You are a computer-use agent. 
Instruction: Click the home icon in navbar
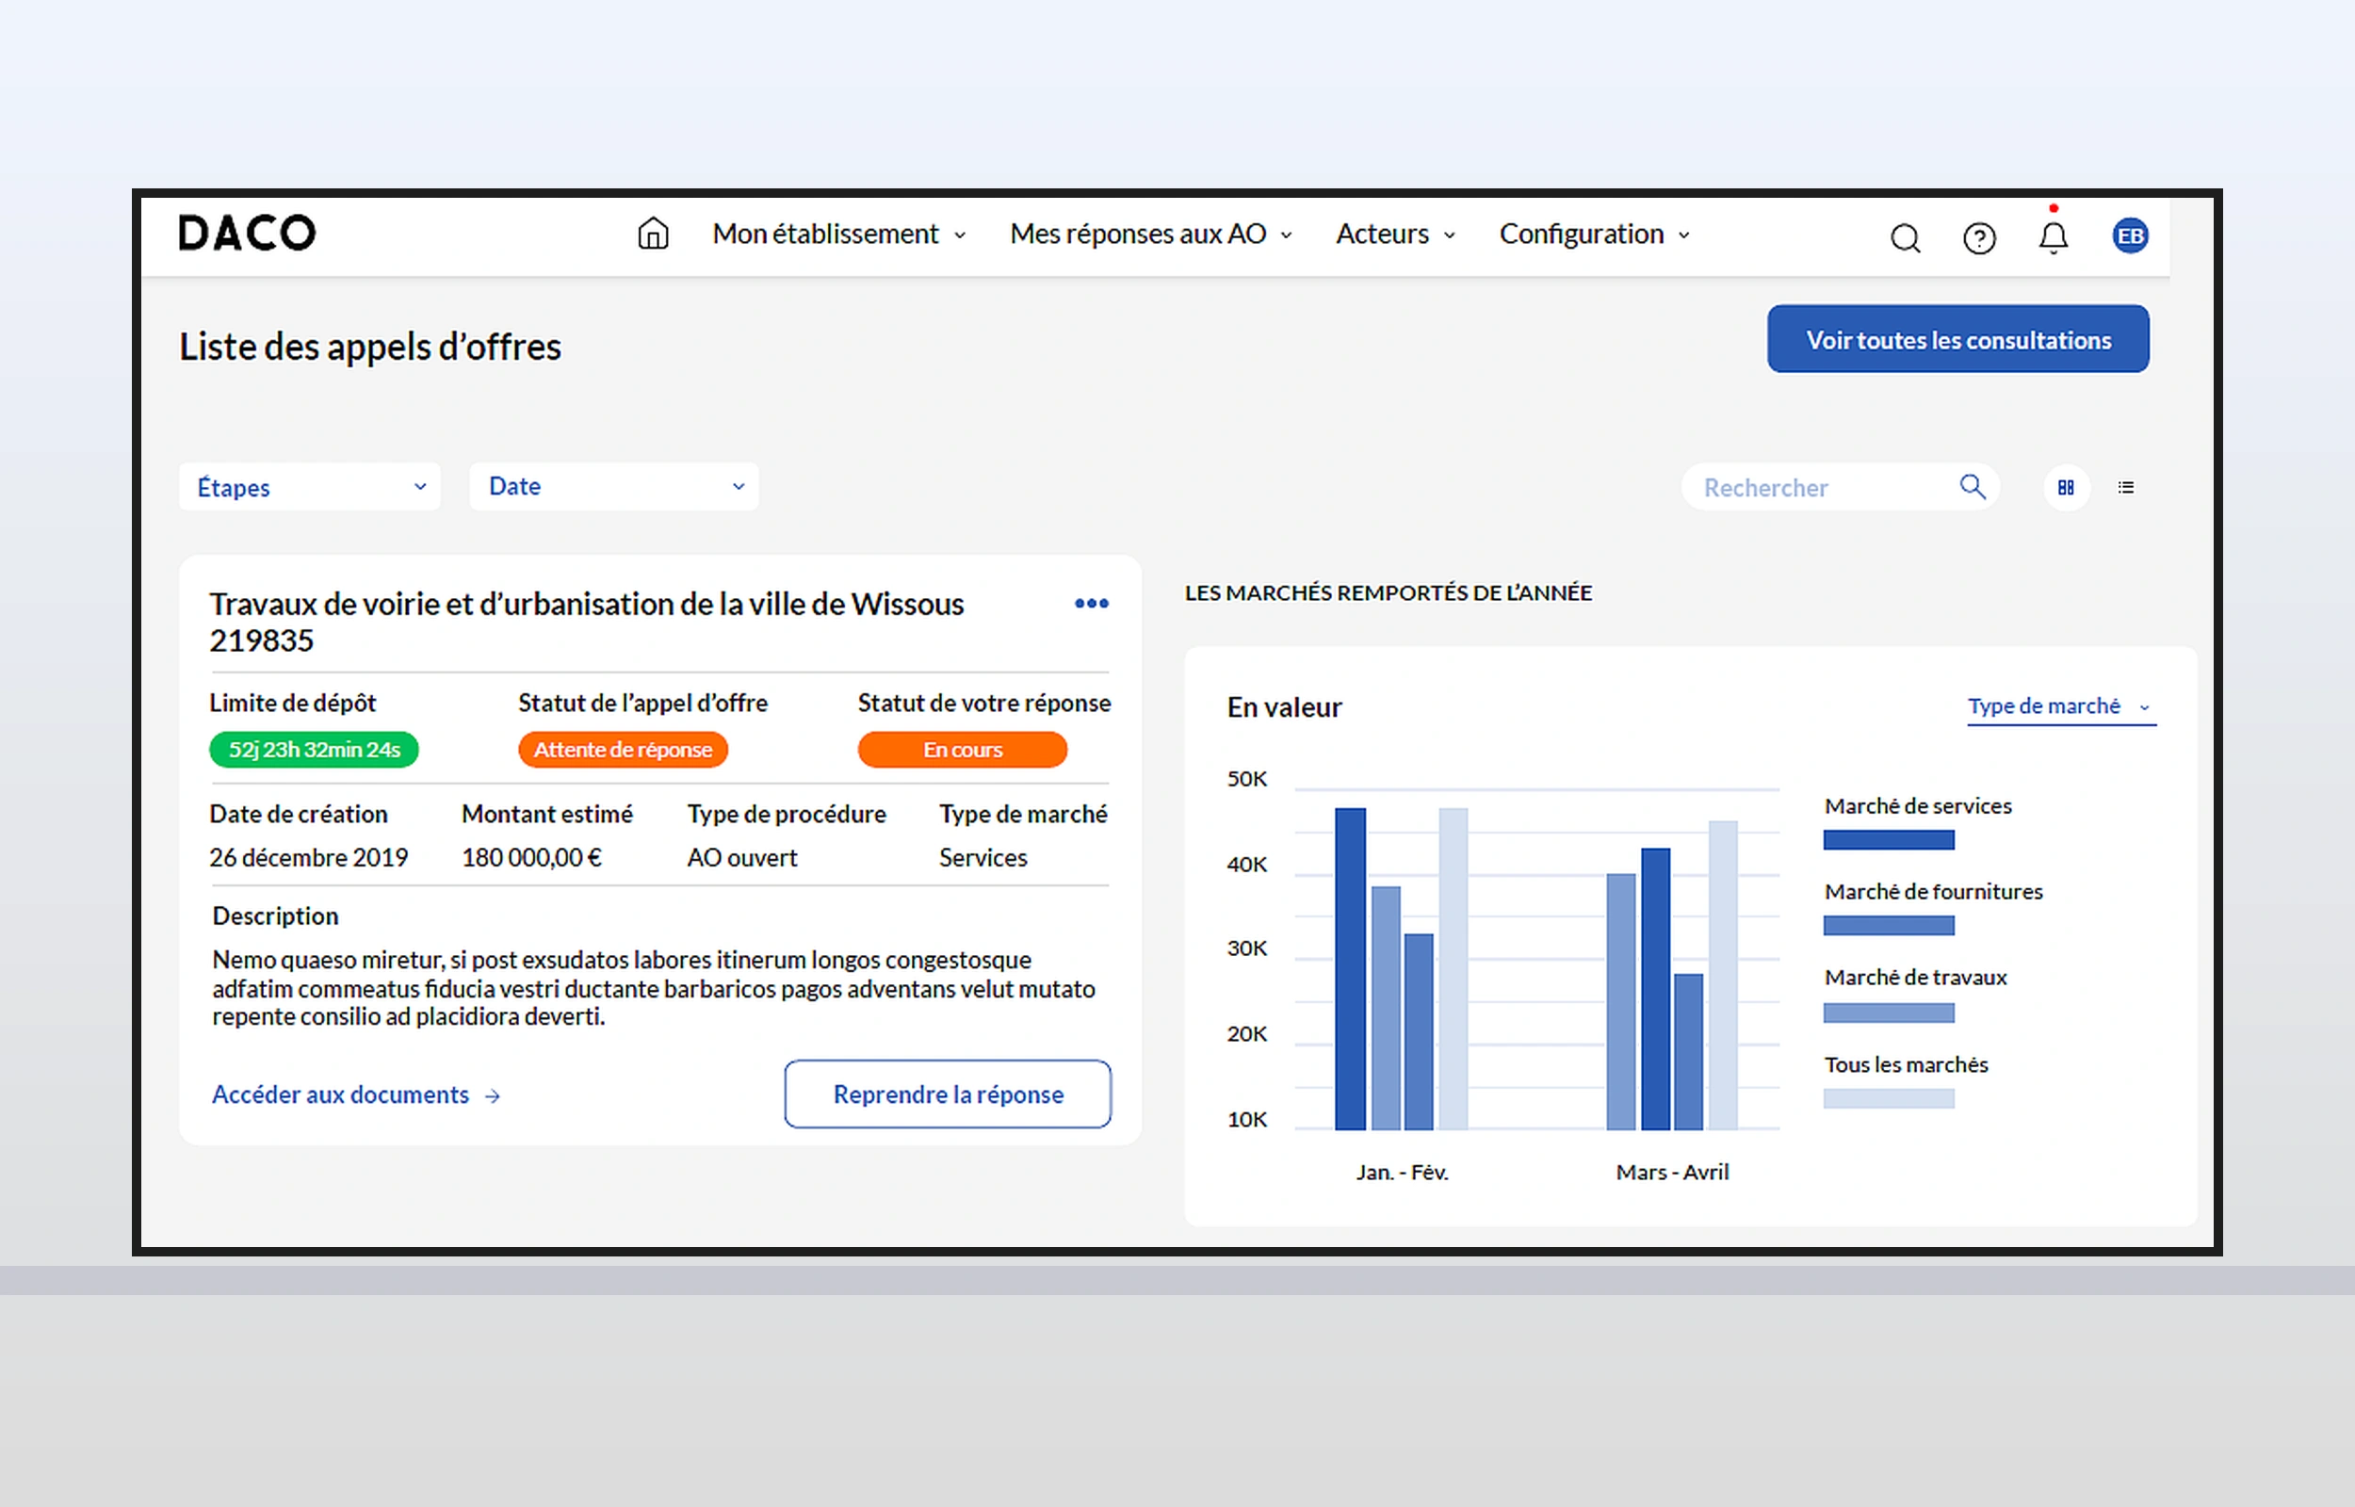pos(653,234)
